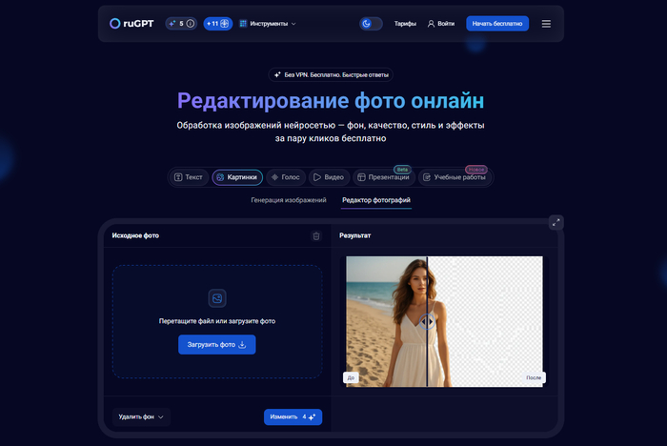This screenshot has width=667, height=446.
Task: Click the info icon beside credits count 5
Action: pos(190,23)
